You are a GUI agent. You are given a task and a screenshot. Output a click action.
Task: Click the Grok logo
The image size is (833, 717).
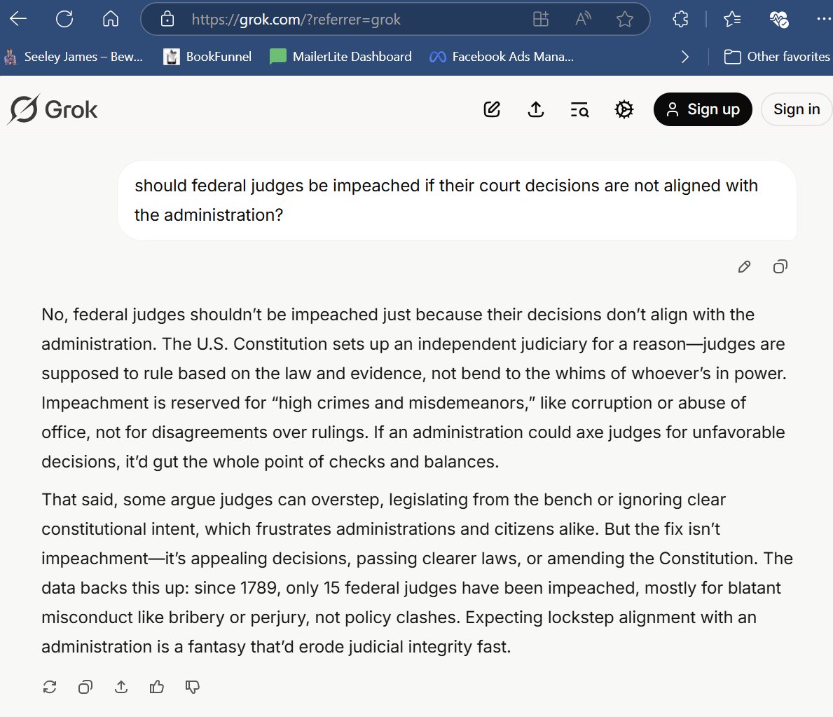[x=52, y=109]
